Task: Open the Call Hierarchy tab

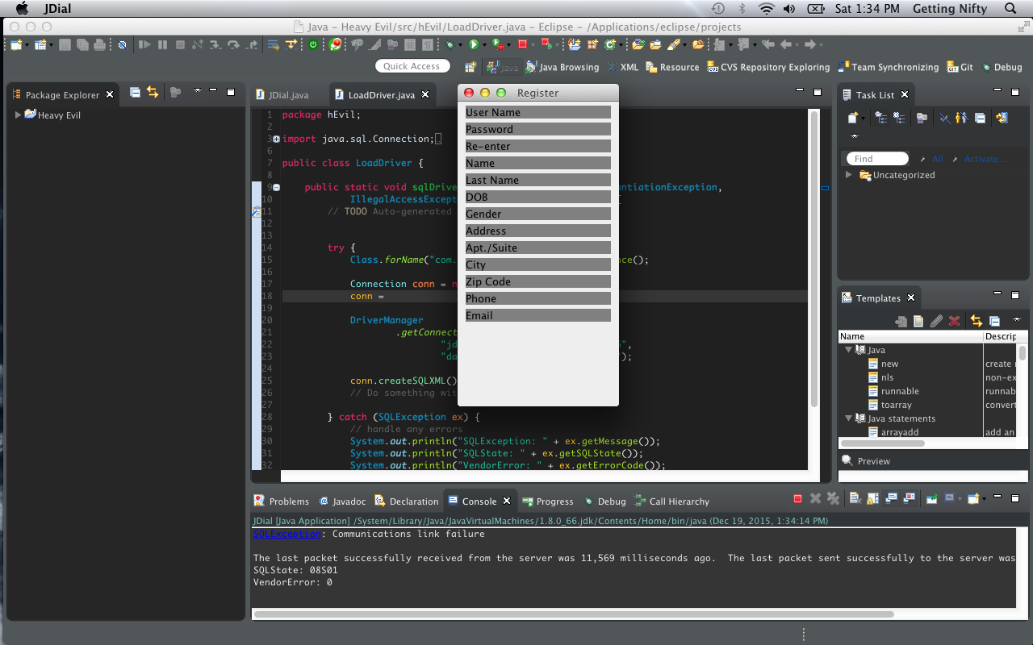Action: 671,501
